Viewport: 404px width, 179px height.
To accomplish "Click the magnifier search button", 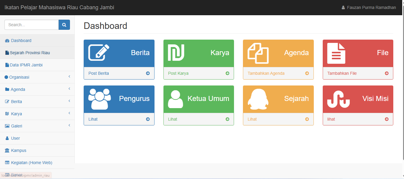I will point(64,25).
